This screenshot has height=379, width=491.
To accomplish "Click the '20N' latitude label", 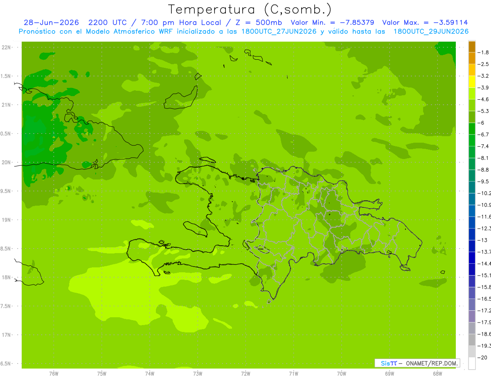I will click(7, 162).
